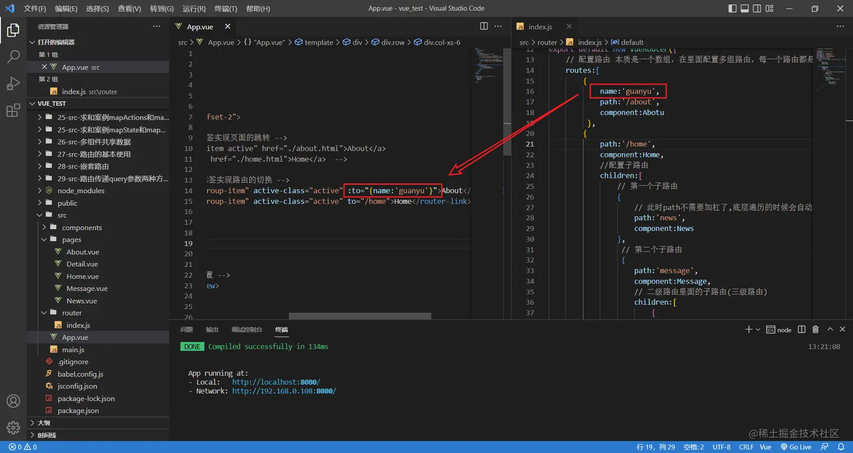The image size is (853, 453).
Task: Expand the 大纲 outline section
Action: click(x=98, y=423)
